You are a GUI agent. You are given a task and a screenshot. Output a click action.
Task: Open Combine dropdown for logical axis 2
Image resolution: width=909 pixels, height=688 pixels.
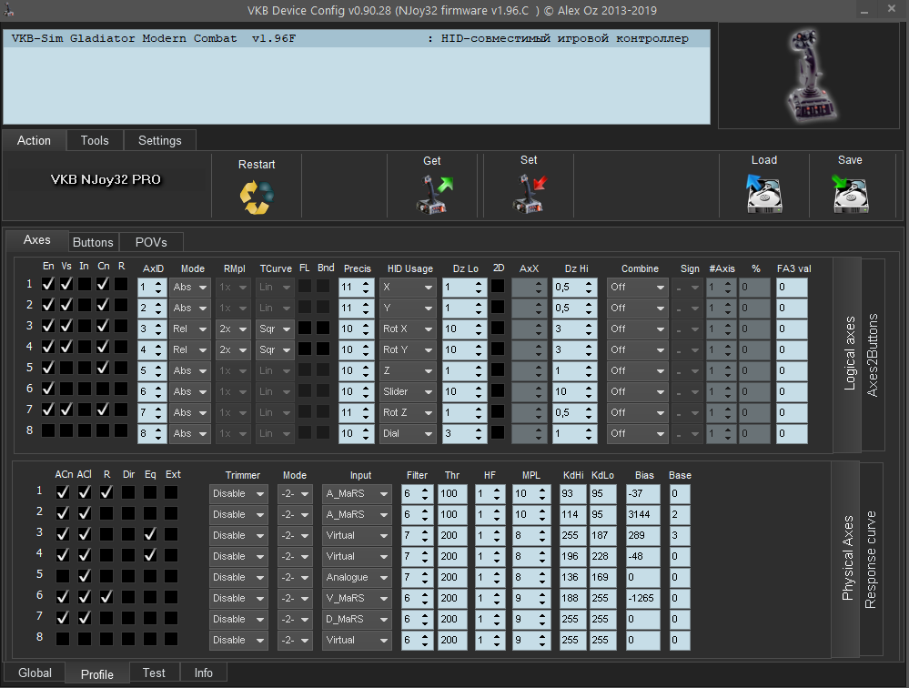tap(637, 308)
